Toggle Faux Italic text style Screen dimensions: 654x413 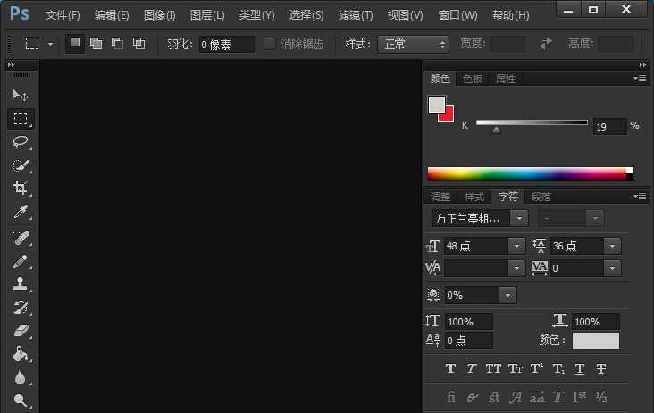pyautogui.click(x=472, y=368)
